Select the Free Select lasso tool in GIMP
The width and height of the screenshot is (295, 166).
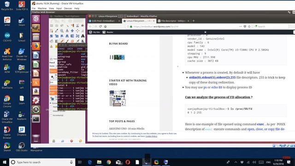(62, 25)
